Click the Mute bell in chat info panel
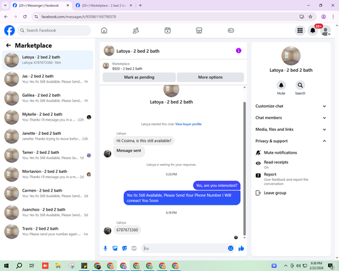The width and height of the screenshot is (339, 271). [x=281, y=85]
